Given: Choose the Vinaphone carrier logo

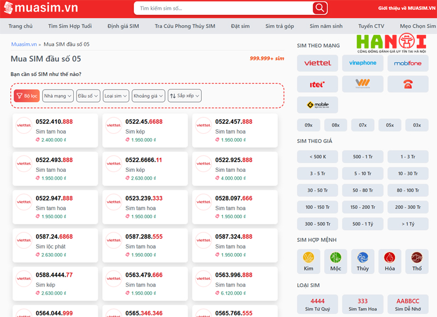Looking at the screenshot, I should point(363,63).
